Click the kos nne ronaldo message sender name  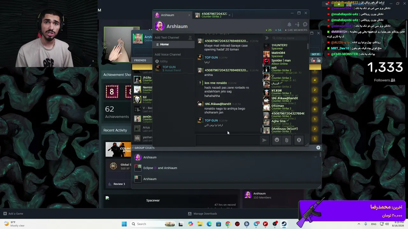coord(216,83)
